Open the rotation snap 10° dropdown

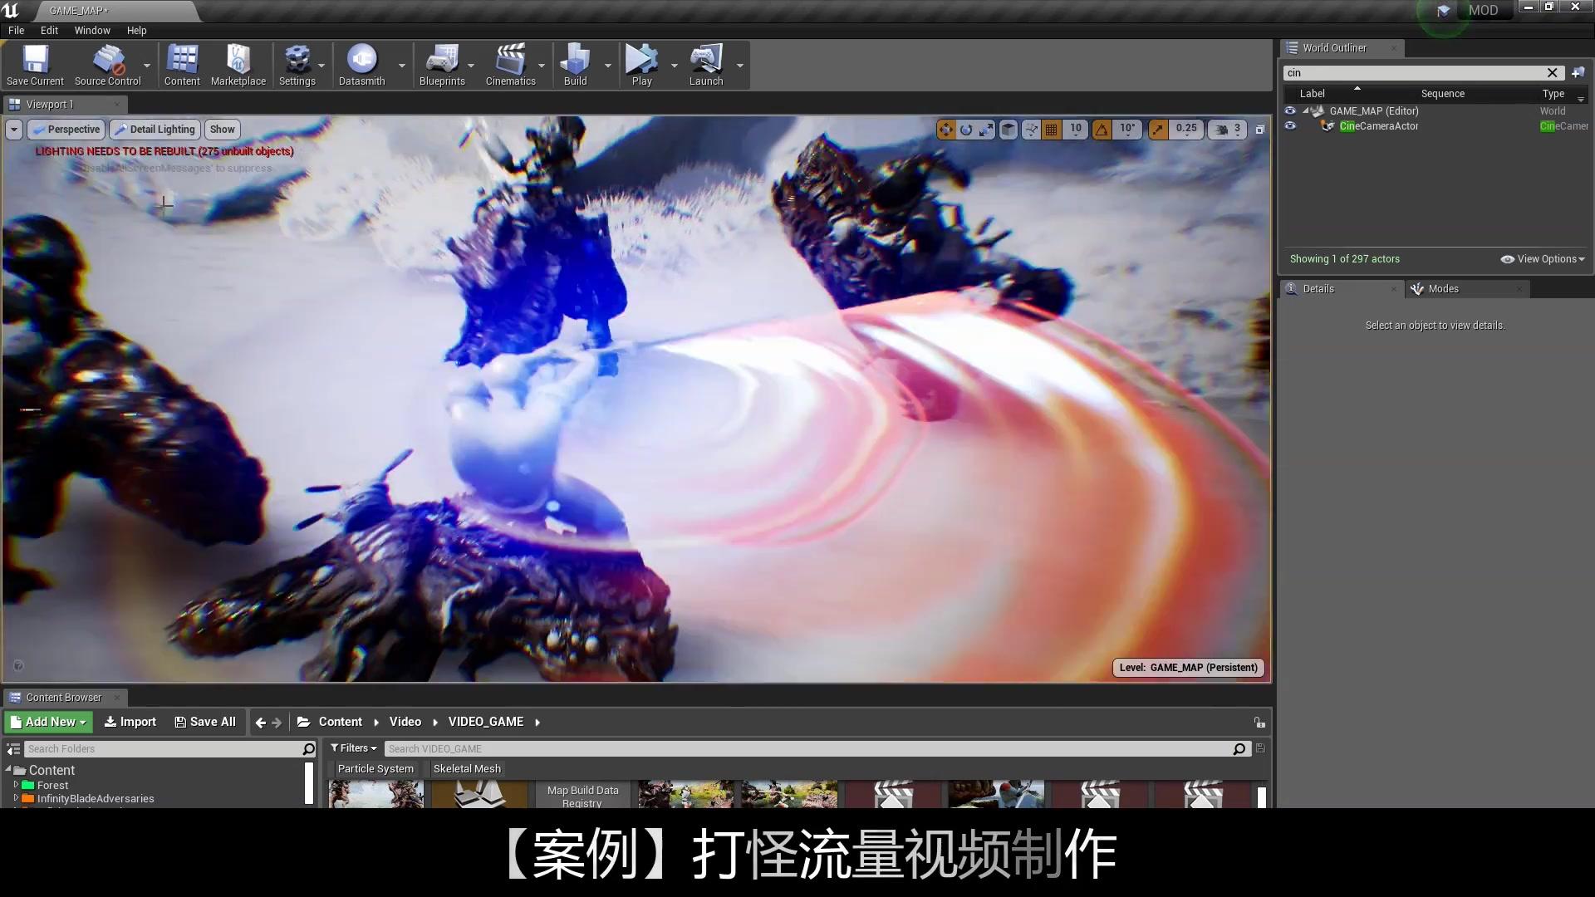[1127, 130]
